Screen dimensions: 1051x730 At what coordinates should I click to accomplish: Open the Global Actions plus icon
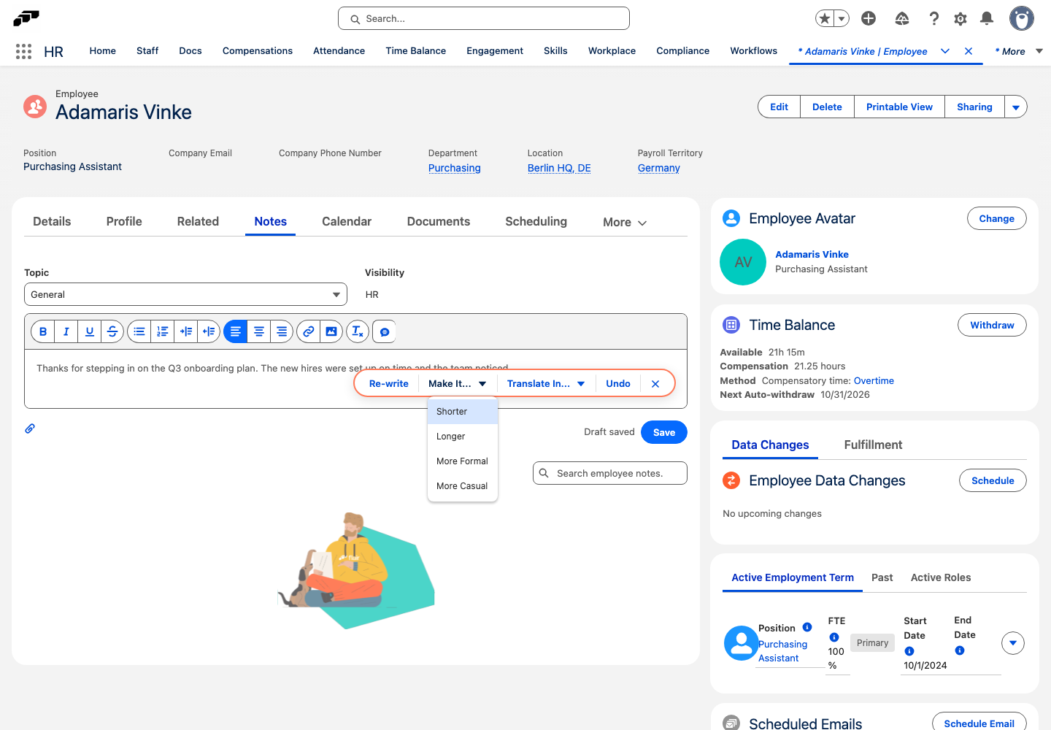[869, 18]
